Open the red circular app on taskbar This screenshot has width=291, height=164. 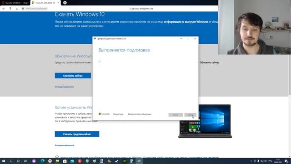[x=80, y=161]
